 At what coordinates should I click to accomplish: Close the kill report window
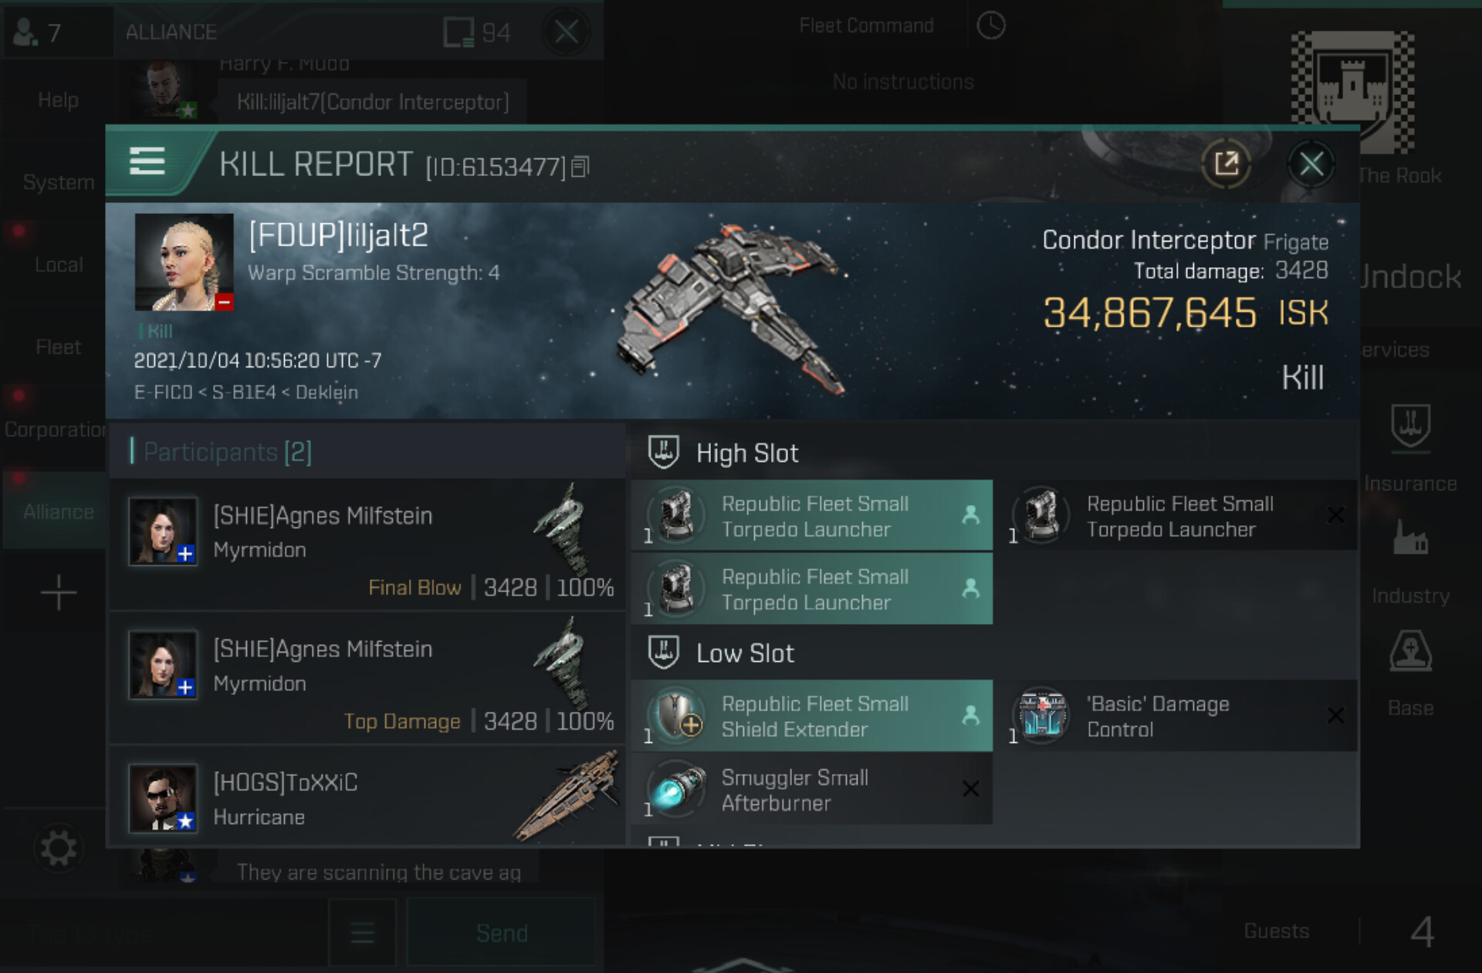(1311, 164)
